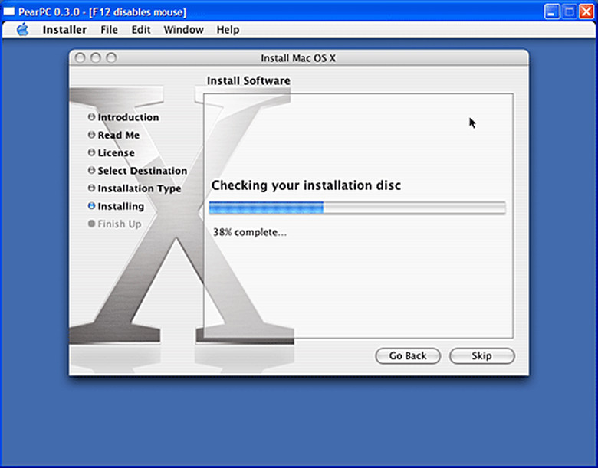598x468 pixels.
Task: Click the Installing step label
Action: (121, 206)
